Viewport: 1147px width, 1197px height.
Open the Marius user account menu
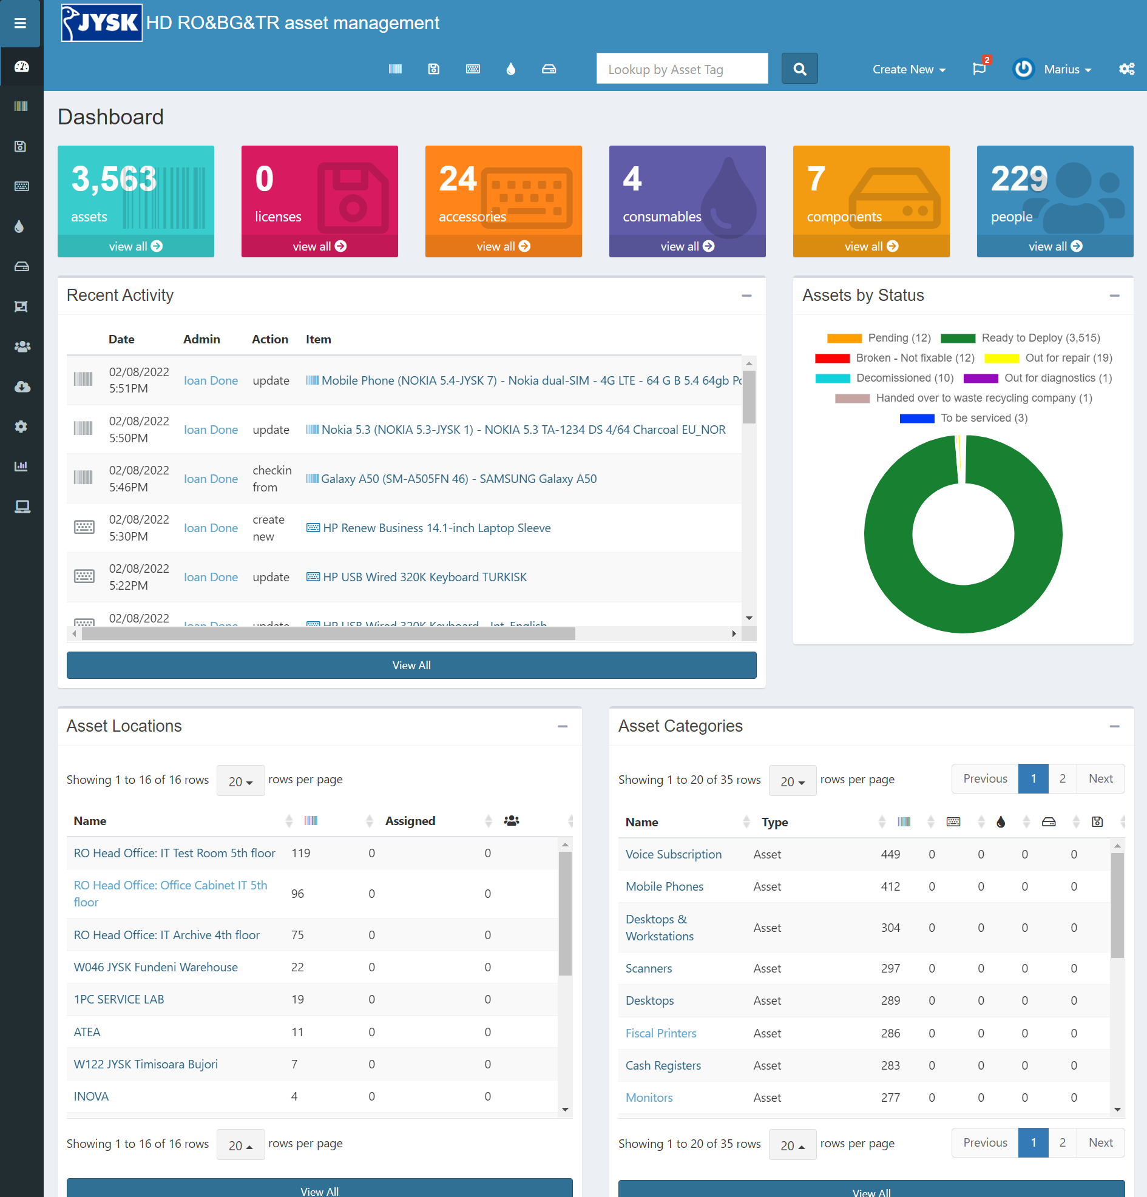(1067, 69)
